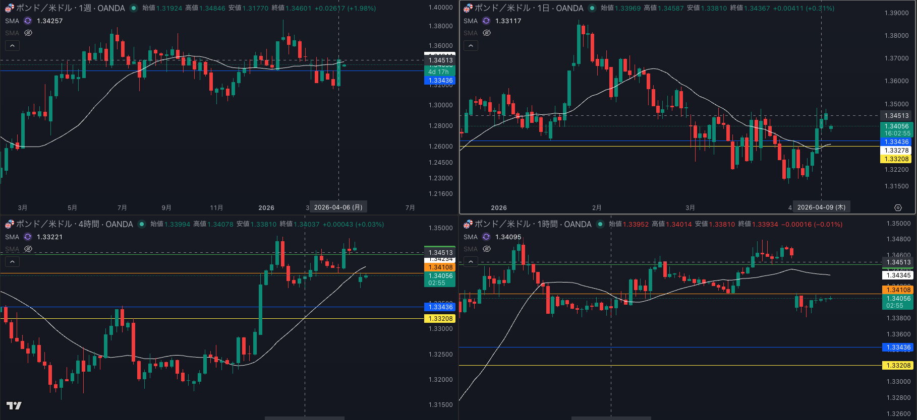Click SMA refresh icon on 1-hour chart
The width and height of the screenshot is (917, 420).
pyautogui.click(x=486, y=237)
